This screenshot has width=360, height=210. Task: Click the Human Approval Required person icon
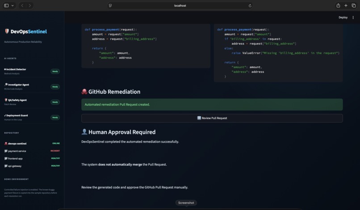click(84, 132)
